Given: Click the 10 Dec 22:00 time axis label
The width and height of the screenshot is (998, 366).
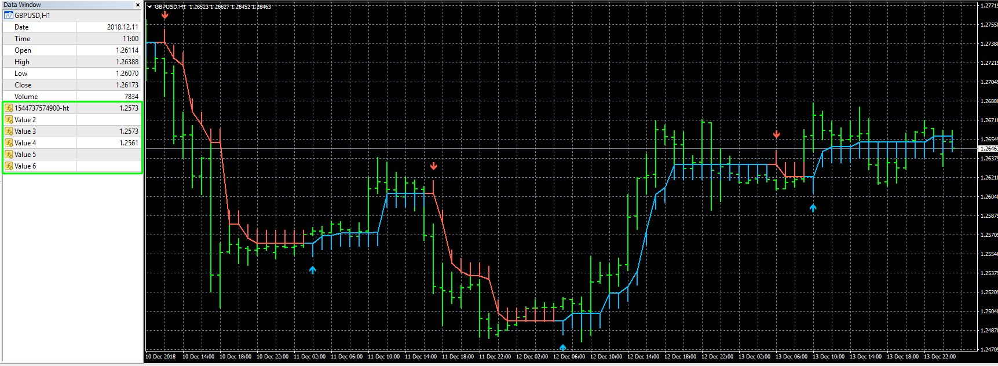Looking at the screenshot, I should (272, 357).
